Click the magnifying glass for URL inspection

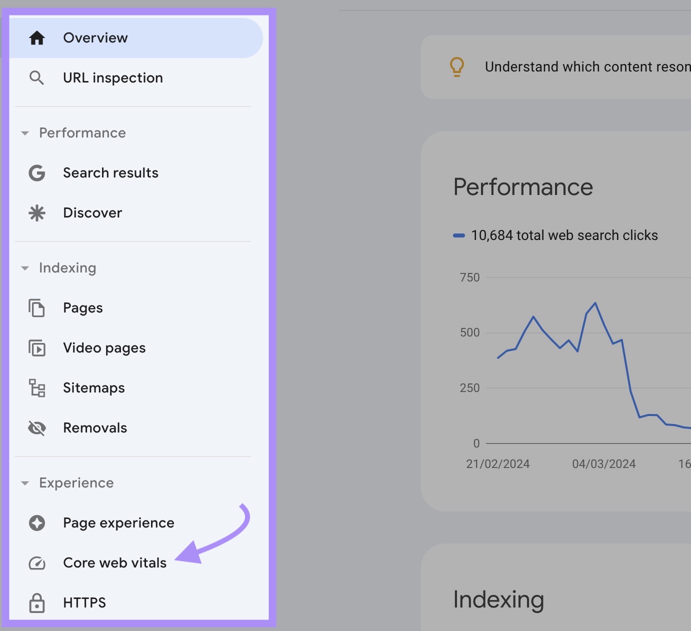click(36, 77)
